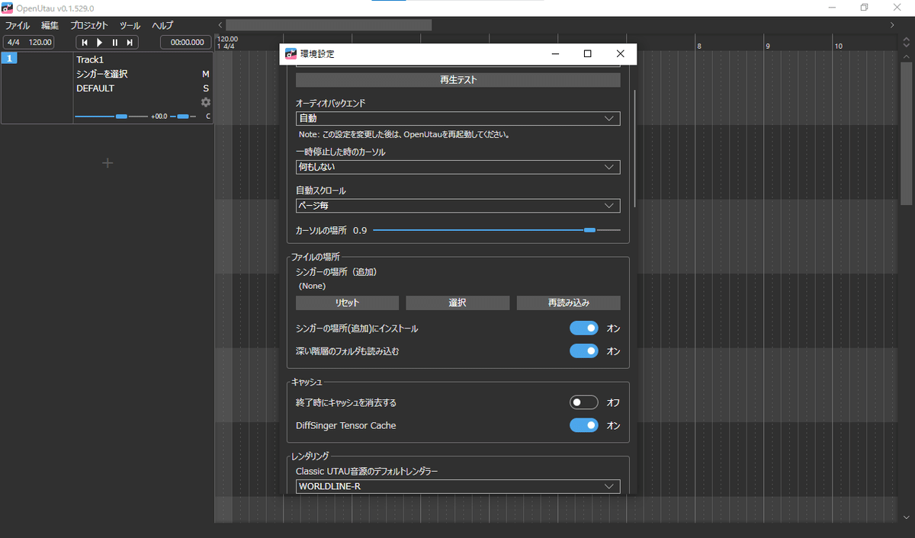This screenshot has width=915, height=538.
Task: Click bar 9 marker on timeline ruler
Action: coord(768,46)
